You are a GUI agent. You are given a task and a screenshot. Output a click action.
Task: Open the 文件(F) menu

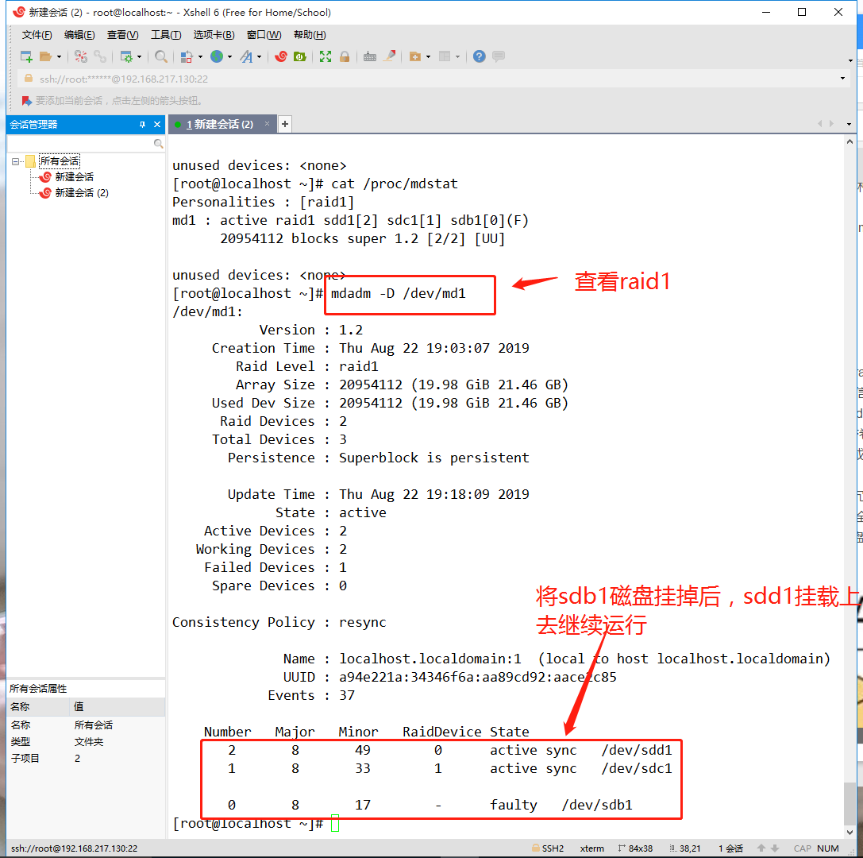click(37, 35)
